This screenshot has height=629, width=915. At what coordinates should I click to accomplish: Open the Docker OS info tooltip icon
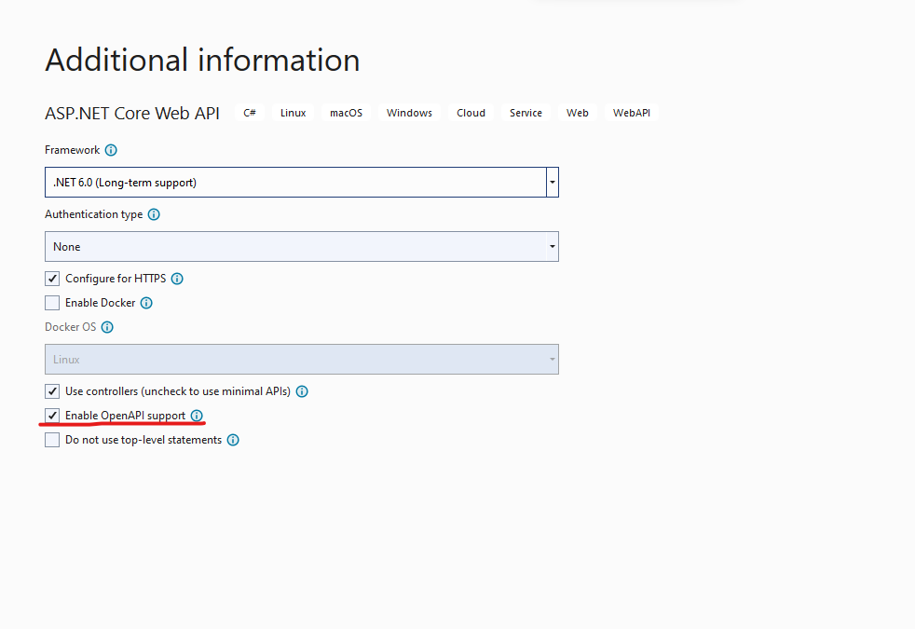click(x=107, y=327)
